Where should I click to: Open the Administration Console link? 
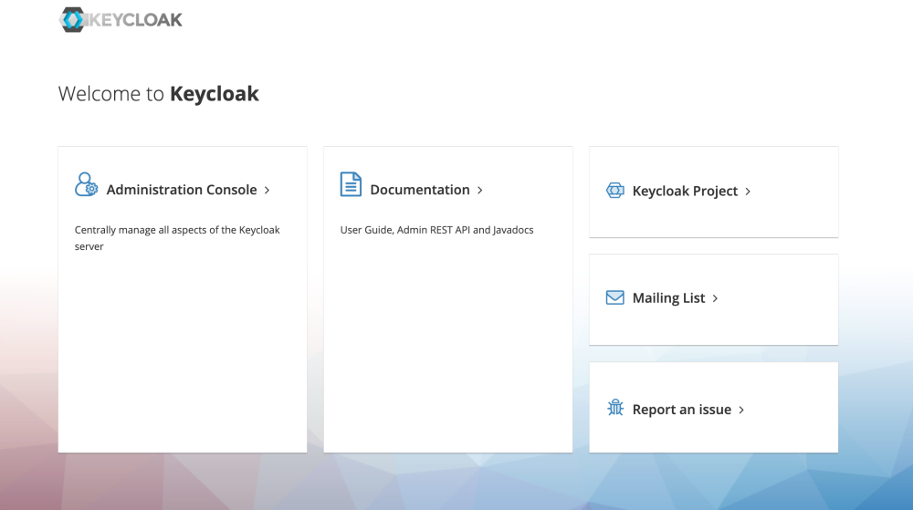(x=182, y=190)
